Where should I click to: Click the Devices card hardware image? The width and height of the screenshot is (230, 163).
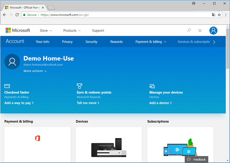point(109,148)
